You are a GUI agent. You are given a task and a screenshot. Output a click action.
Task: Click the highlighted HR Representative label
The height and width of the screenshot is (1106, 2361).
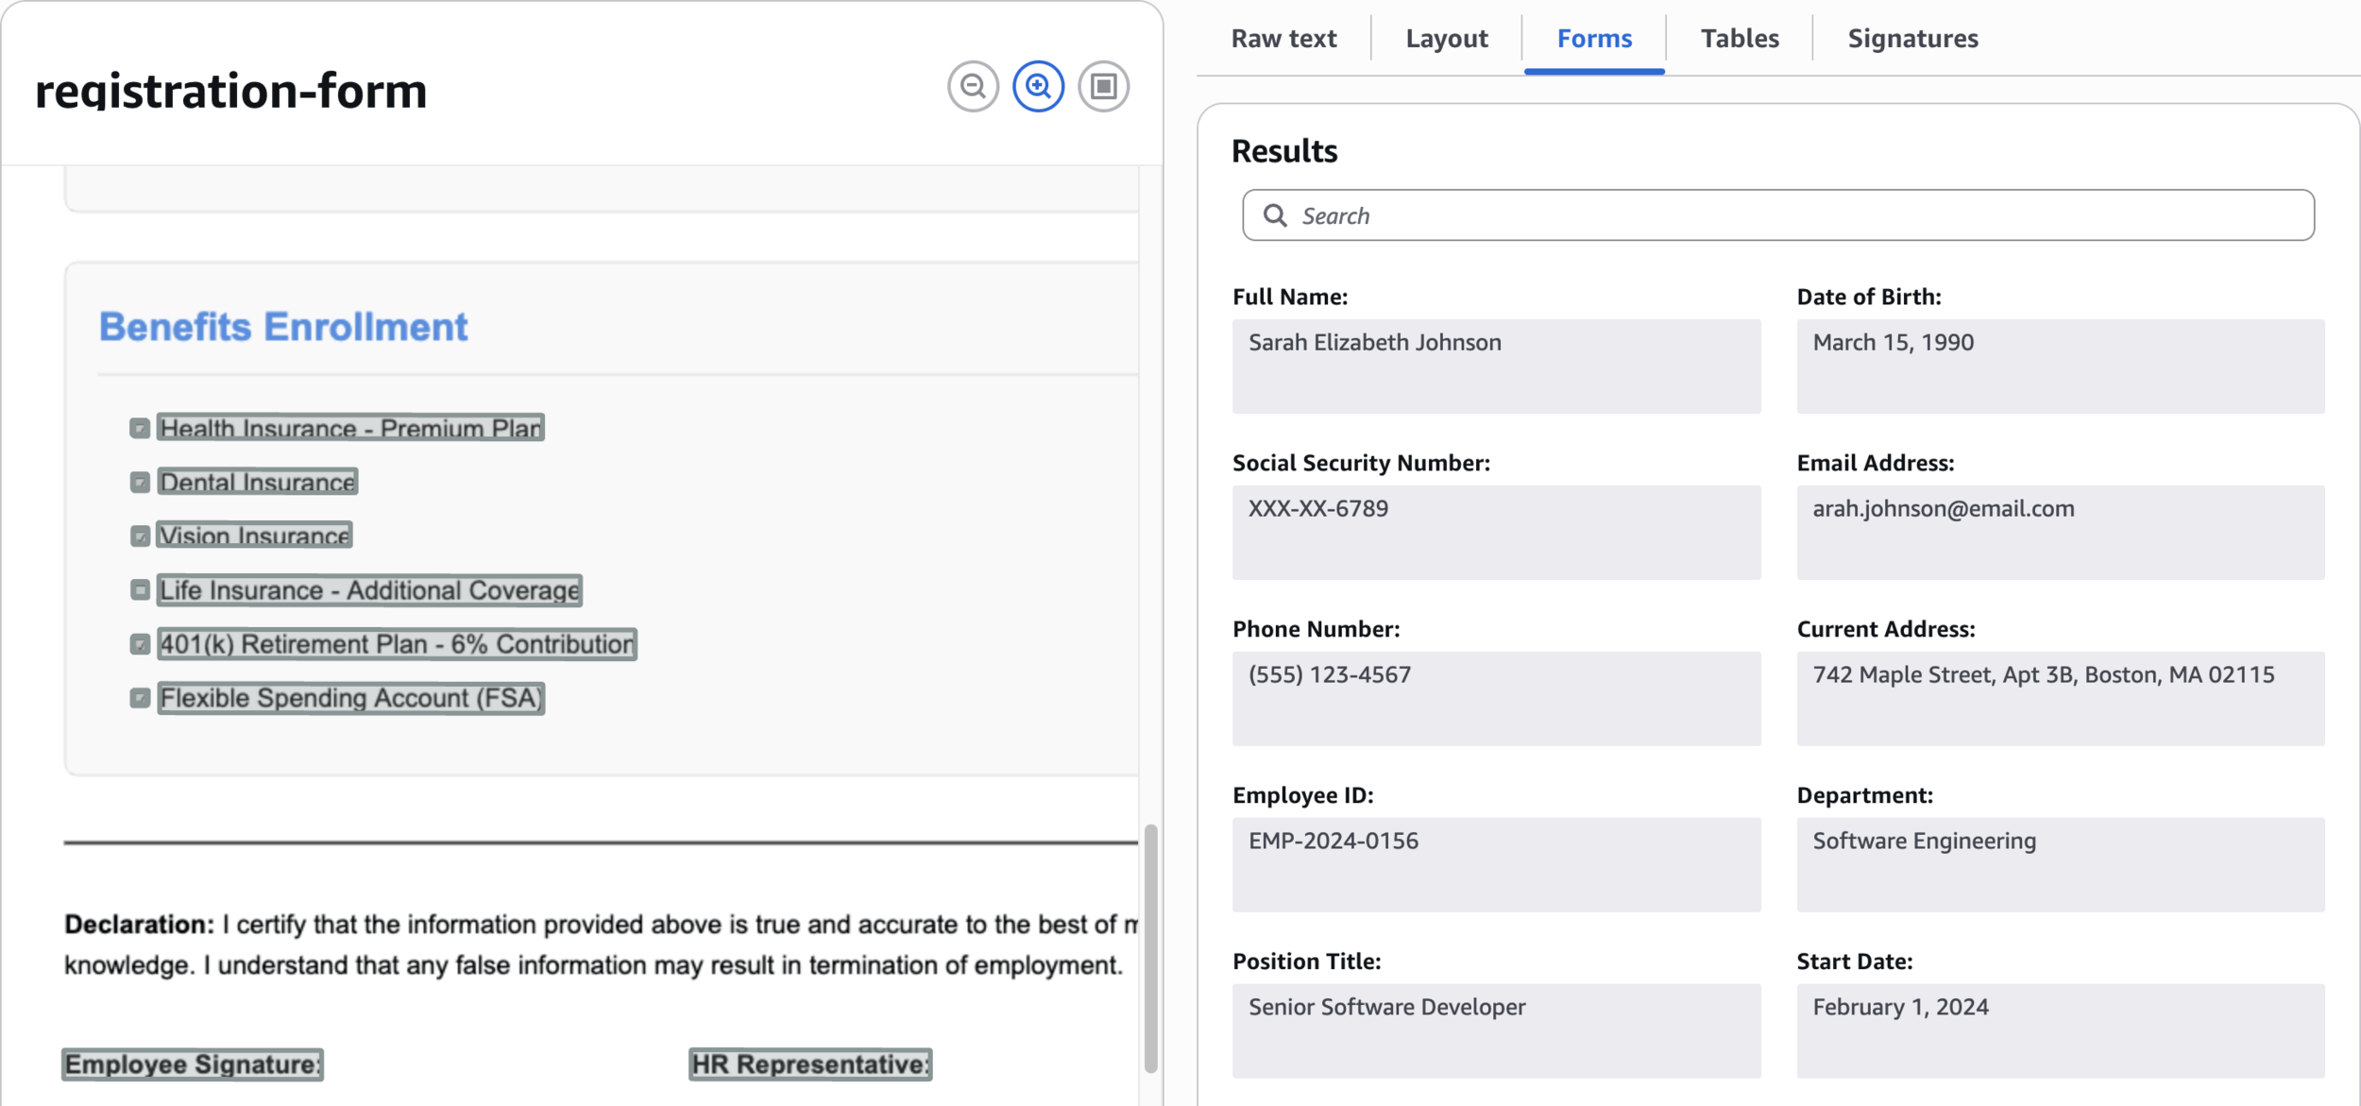tap(810, 1064)
